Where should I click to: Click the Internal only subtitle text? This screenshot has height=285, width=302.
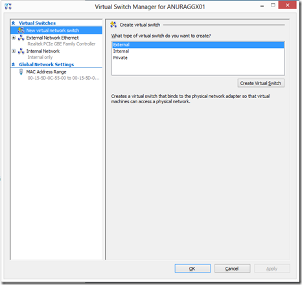[x=40, y=57]
